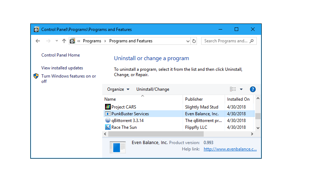Click the address bar Control Panel icon
313x180 pixels.
[x=72, y=41]
